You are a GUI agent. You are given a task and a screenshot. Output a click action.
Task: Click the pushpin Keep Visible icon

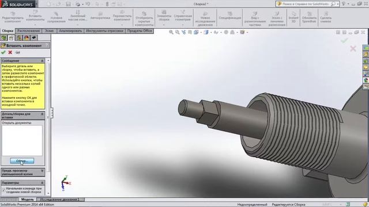(17, 52)
